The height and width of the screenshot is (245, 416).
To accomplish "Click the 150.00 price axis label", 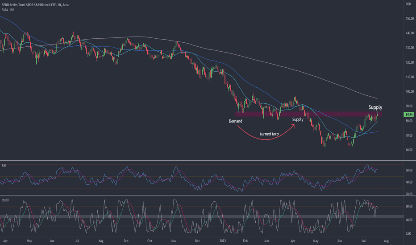I will tap(410, 19).
